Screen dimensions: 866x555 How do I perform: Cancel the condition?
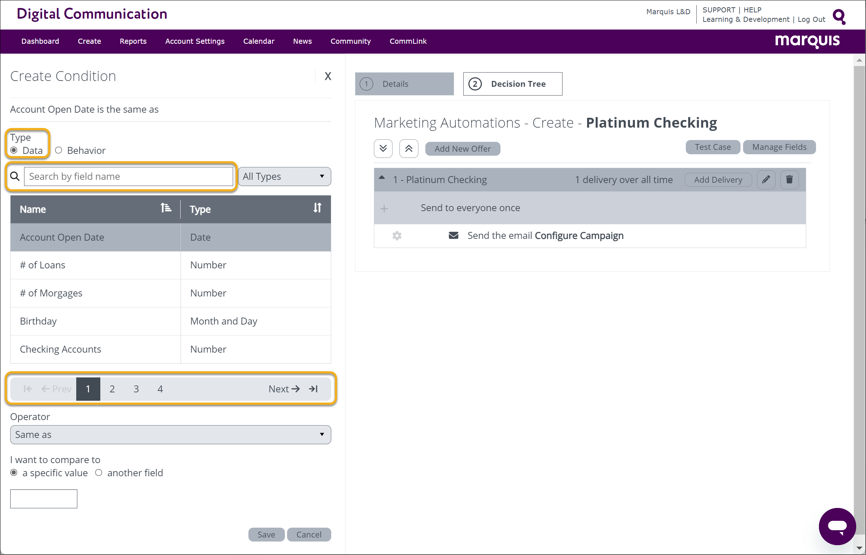click(309, 535)
